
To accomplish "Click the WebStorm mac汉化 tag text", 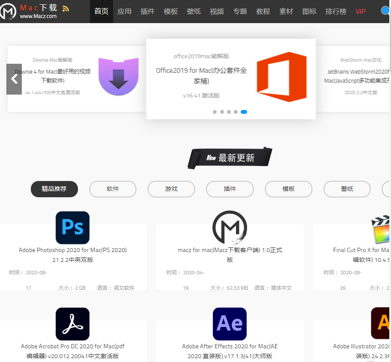I will pos(361,60).
